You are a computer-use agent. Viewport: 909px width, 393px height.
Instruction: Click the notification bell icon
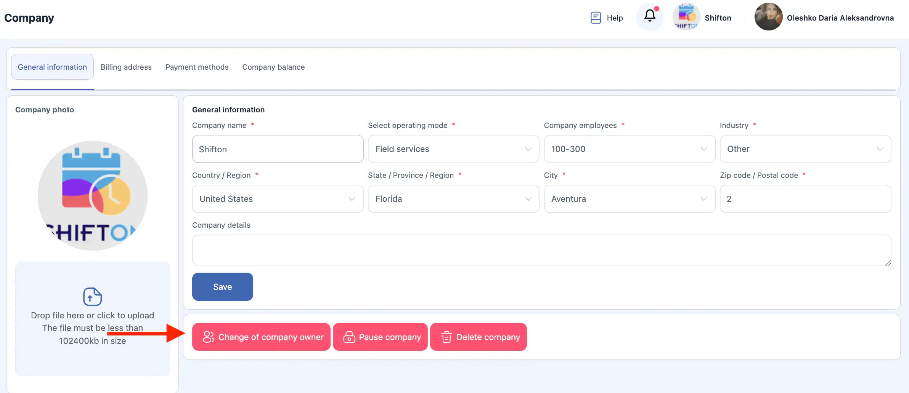650,16
